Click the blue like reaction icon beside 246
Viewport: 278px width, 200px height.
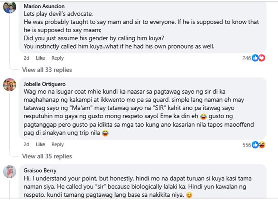255,58
